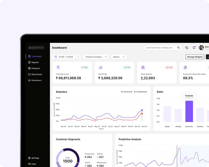209x167 pixels.
Task: Open the 1/1/26 - 1/12/26 date range
Action: pyautogui.click(x=64, y=57)
